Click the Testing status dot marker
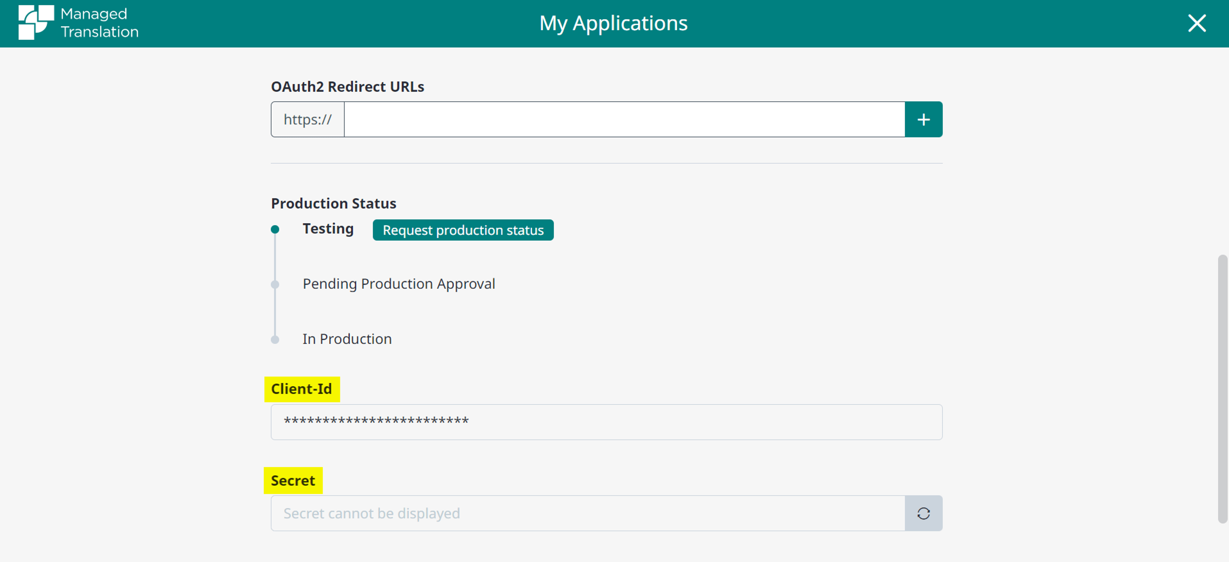Viewport: 1229px width, 562px height. [275, 229]
